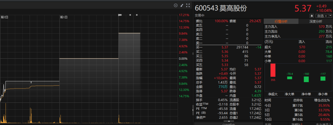The height and width of the screenshot is (125, 333).
Task: Click green 净中单 bar labeled -160
Action: (306, 79)
